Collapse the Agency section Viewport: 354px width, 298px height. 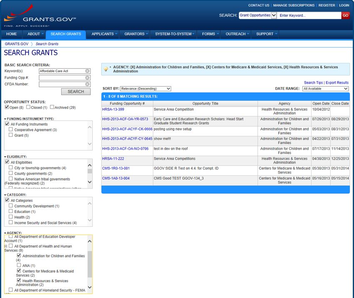[x=5, y=233]
